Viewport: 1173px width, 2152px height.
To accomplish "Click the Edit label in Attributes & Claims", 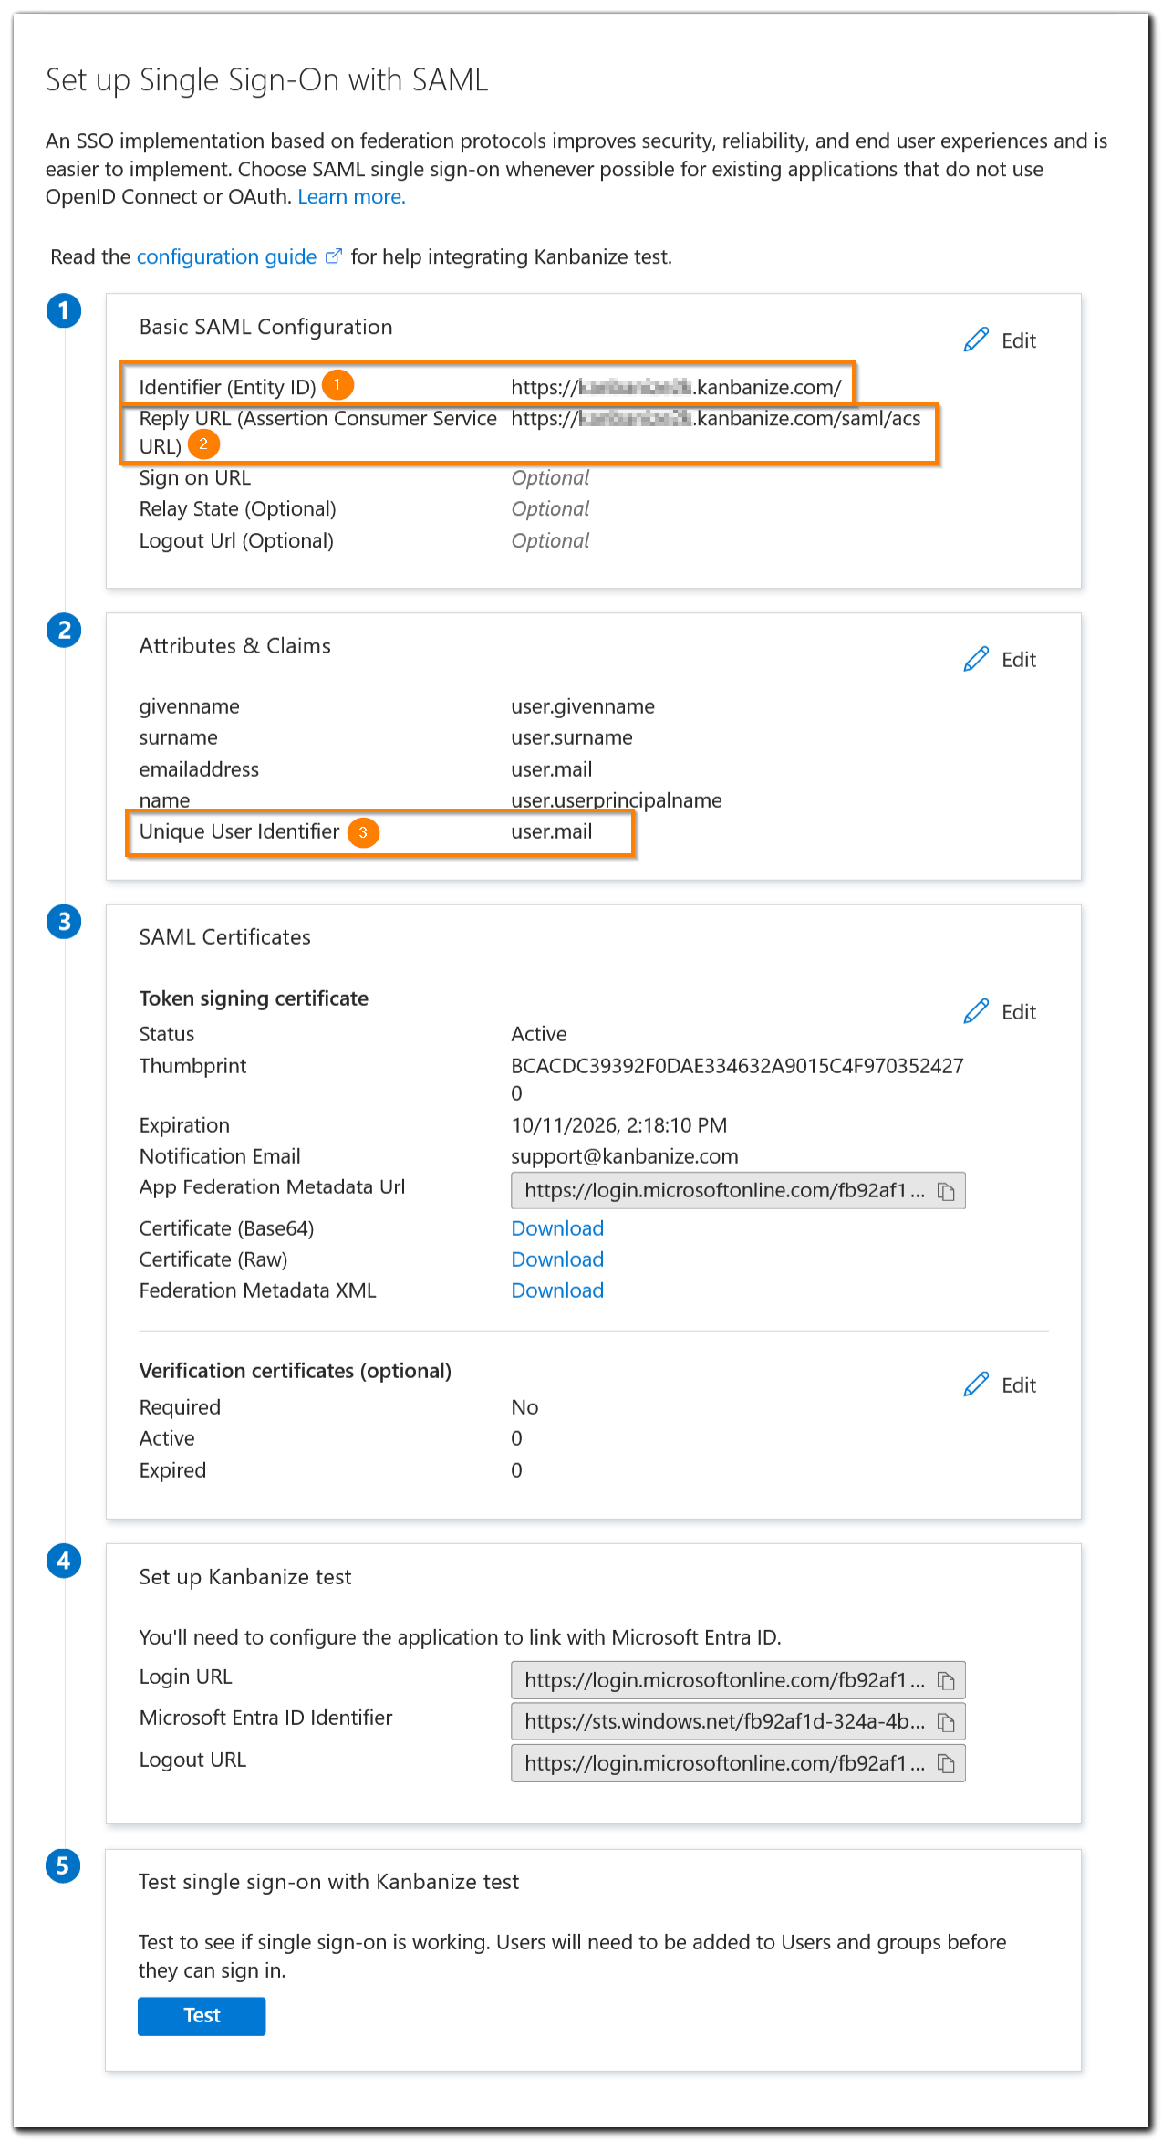I will click(x=1019, y=660).
